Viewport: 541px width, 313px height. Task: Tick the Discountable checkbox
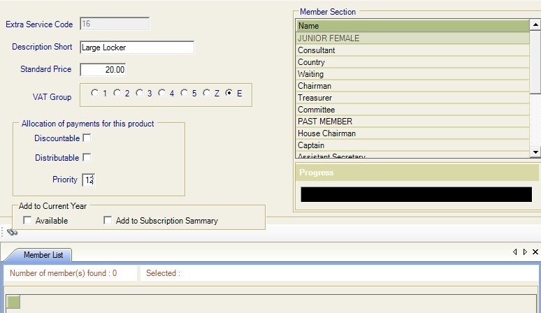(x=87, y=138)
